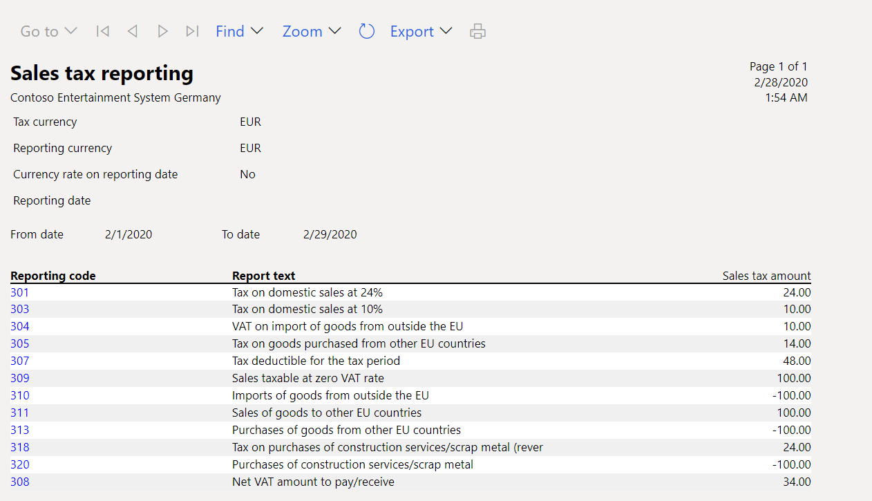Select 'Imports of goods from outside the EU'

330,396
